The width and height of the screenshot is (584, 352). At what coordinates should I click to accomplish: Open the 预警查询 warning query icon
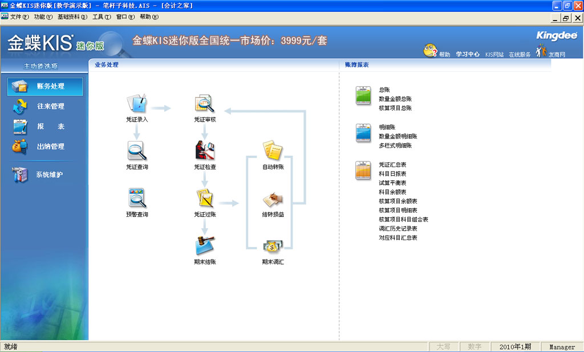pyautogui.click(x=137, y=198)
